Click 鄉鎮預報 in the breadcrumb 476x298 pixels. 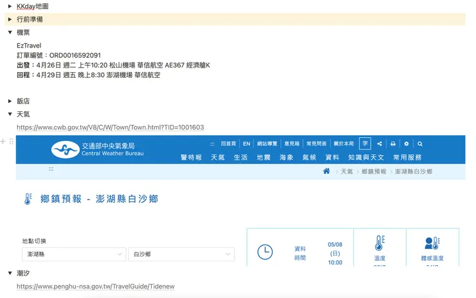[374, 172]
